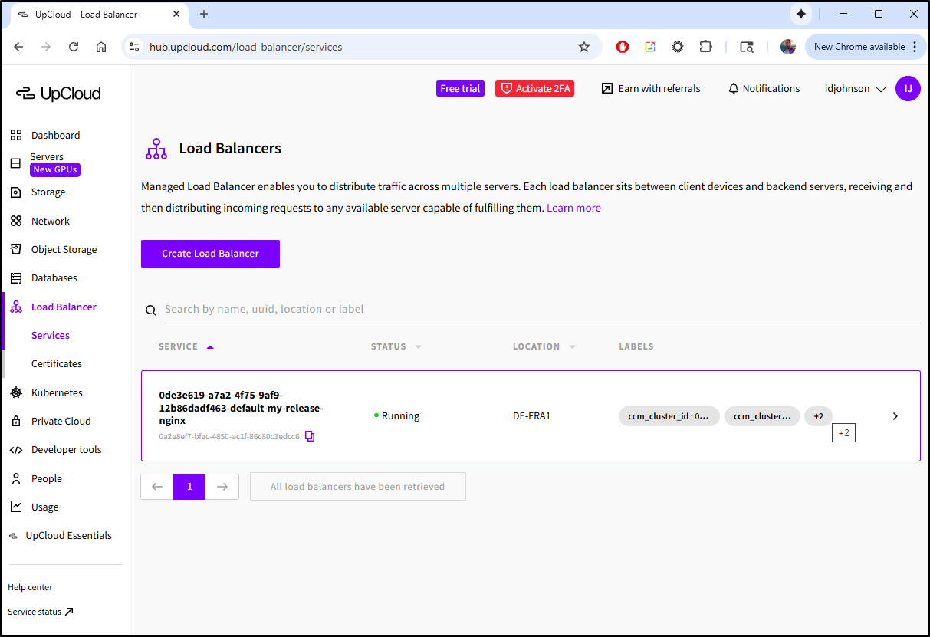Copy the load balancer UUID
Image resolution: width=930 pixels, height=637 pixels.
(310, 436)
